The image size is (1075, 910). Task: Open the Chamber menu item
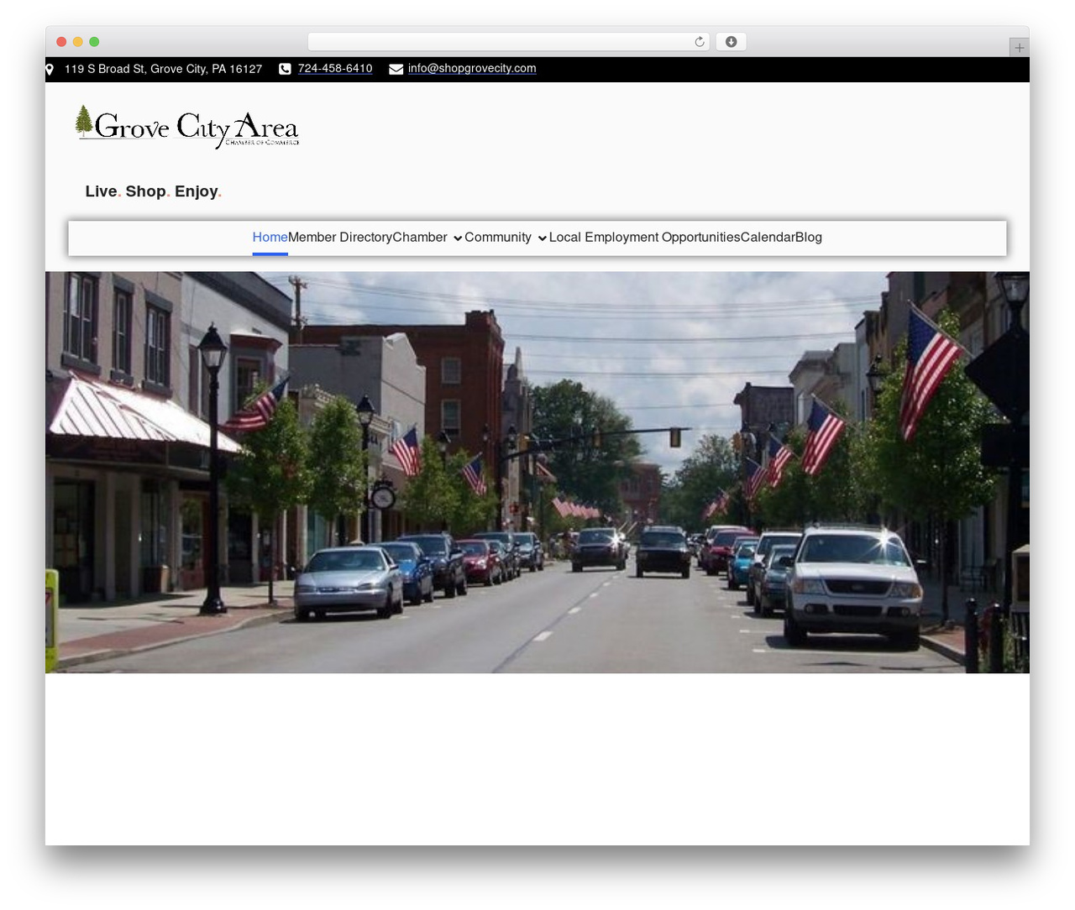420,238
